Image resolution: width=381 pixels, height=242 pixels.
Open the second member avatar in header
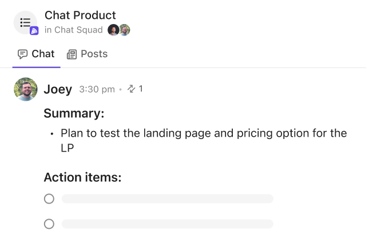coord(125,30)
